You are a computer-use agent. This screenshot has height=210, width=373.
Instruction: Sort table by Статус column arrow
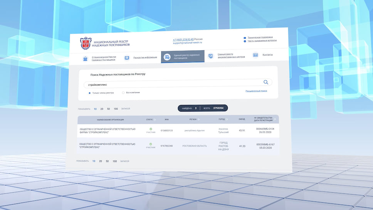pyautogui.click(x=155, y=120)
